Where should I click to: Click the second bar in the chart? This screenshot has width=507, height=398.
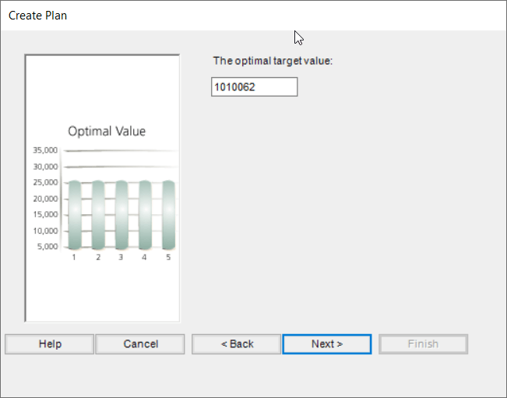coord(98,214)
